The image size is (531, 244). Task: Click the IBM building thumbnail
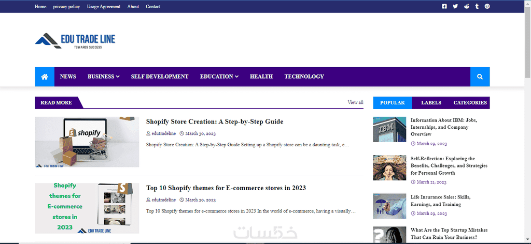coord(389,130)
